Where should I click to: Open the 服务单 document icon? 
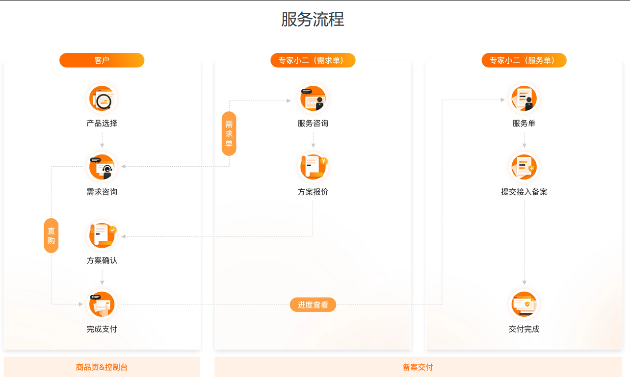pos(524,98)
